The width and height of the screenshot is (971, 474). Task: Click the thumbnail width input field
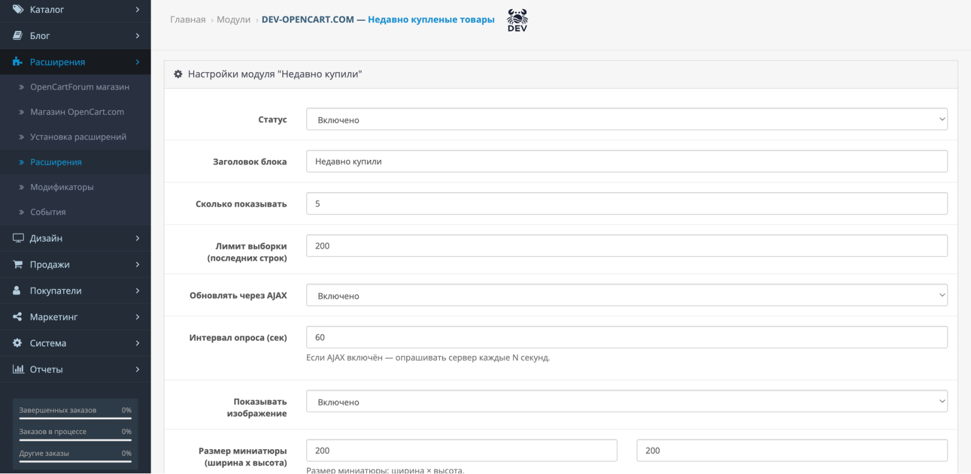pos(461,450)
